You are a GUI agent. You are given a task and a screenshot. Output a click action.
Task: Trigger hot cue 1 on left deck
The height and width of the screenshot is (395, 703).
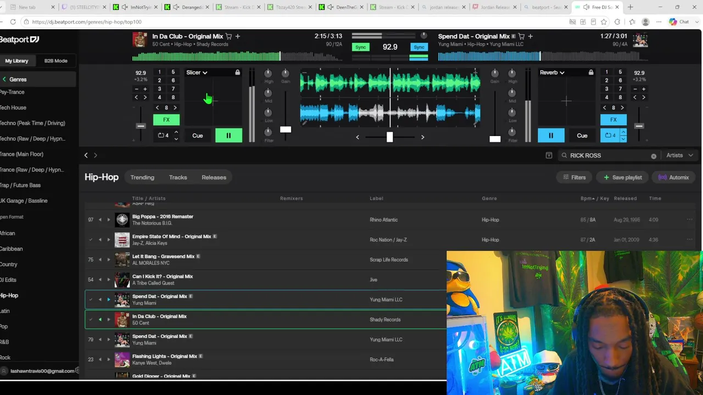159,72
